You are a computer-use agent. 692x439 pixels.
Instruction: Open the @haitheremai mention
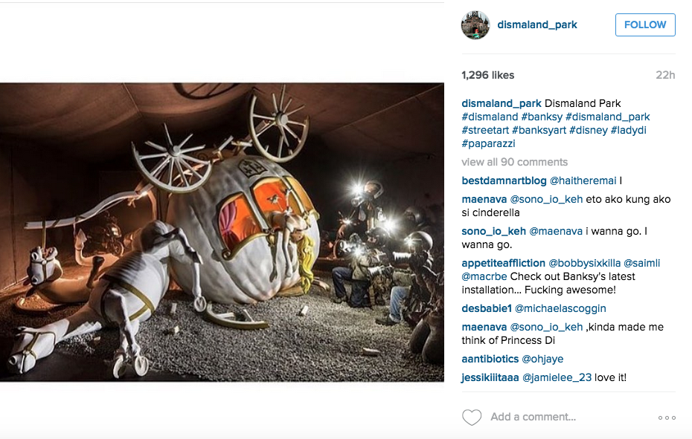(583, 181)
